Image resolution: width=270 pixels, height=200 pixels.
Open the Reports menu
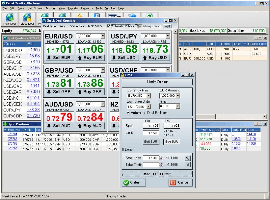(73, 8)
